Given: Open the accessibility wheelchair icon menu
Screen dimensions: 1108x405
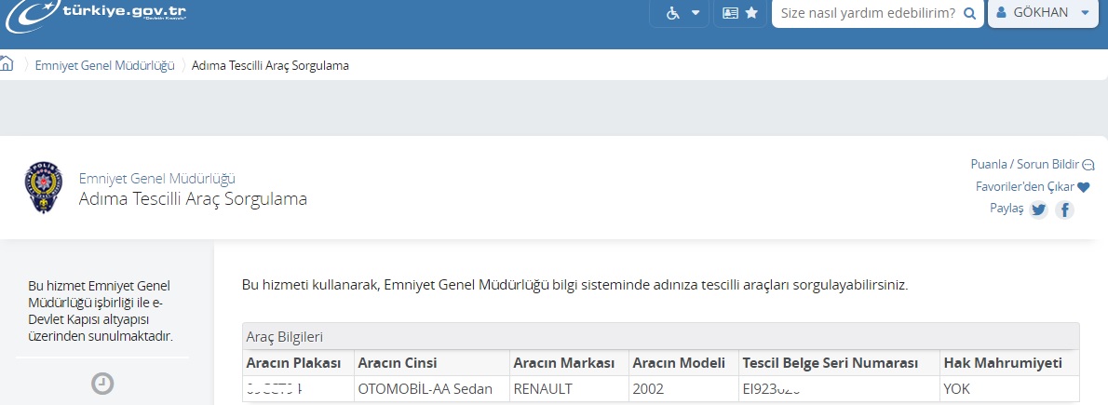Looking at the screenshot, I should (x=672, y=13).
